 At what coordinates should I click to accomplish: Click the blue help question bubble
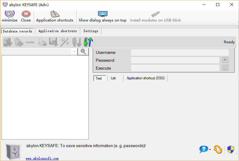pos(203,149)
